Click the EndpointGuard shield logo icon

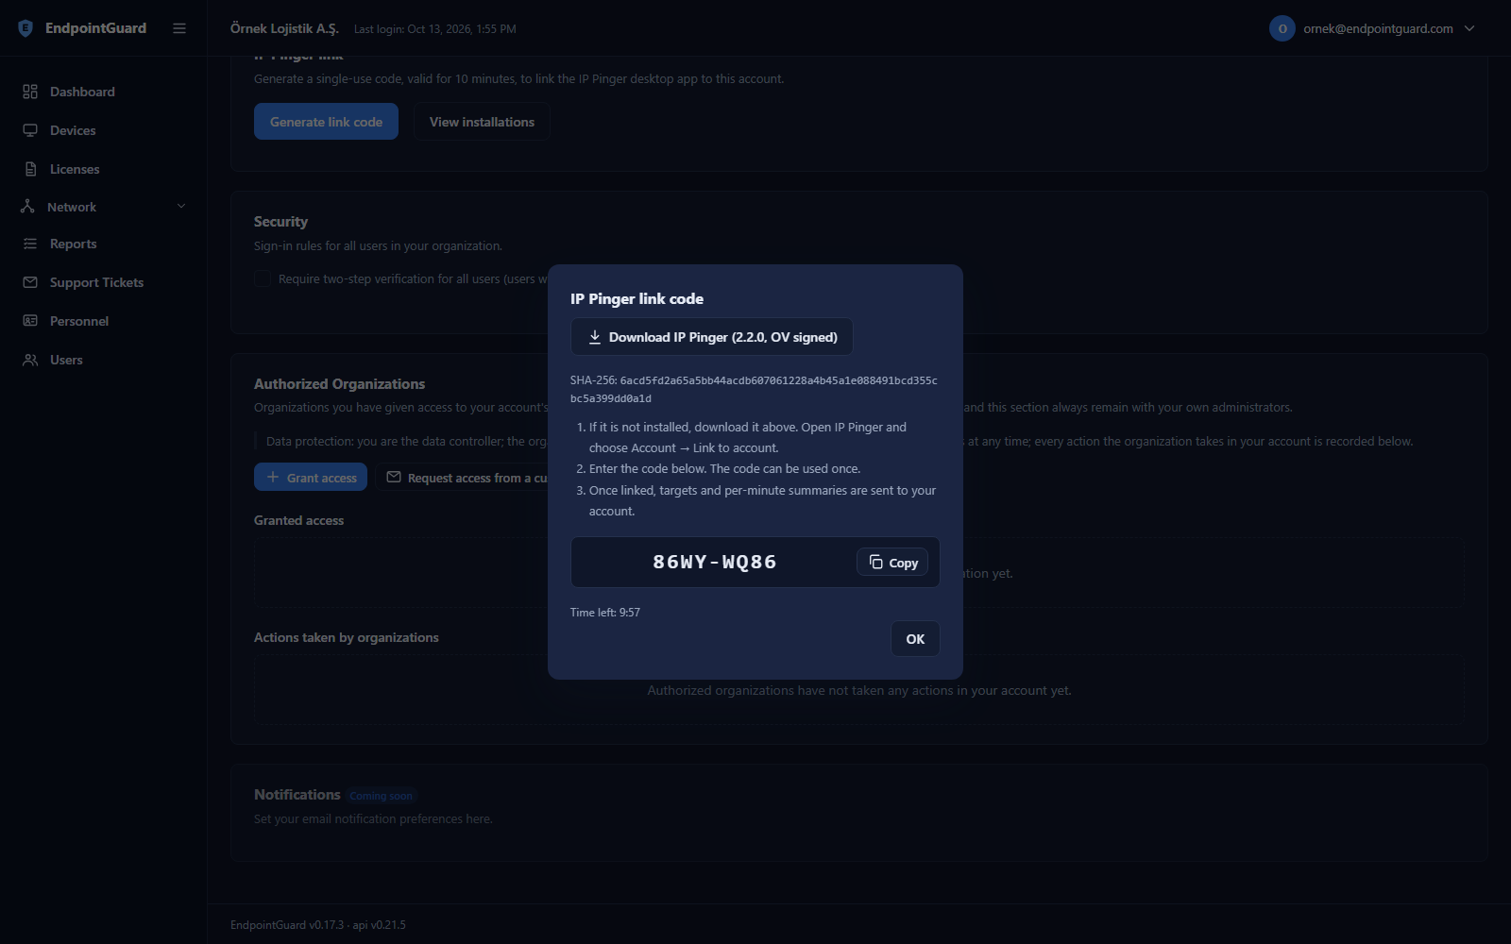pyautogui.click(x=25, y=28)
